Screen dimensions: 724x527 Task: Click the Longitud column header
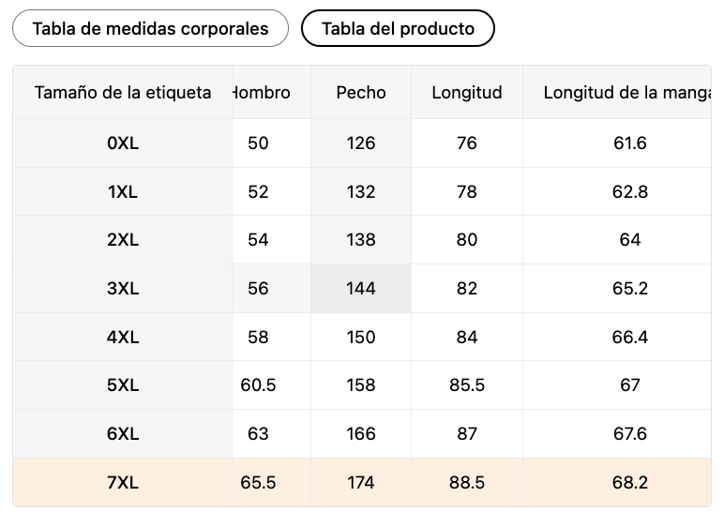(x=467, y=93)
